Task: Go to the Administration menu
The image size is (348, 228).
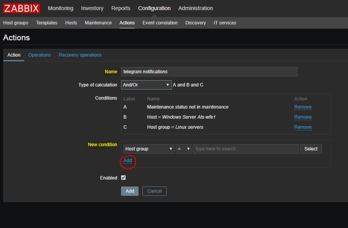Action: tap(195, 8)
